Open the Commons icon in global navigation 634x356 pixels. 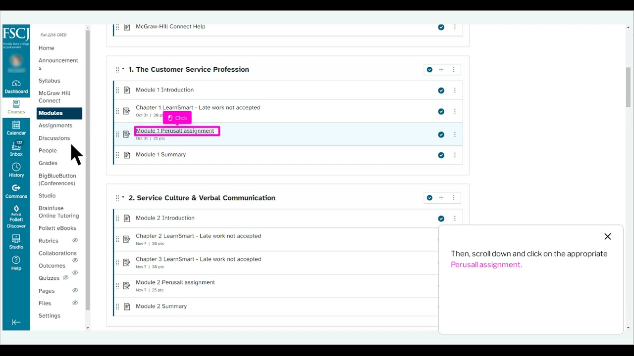pos(16,191)
